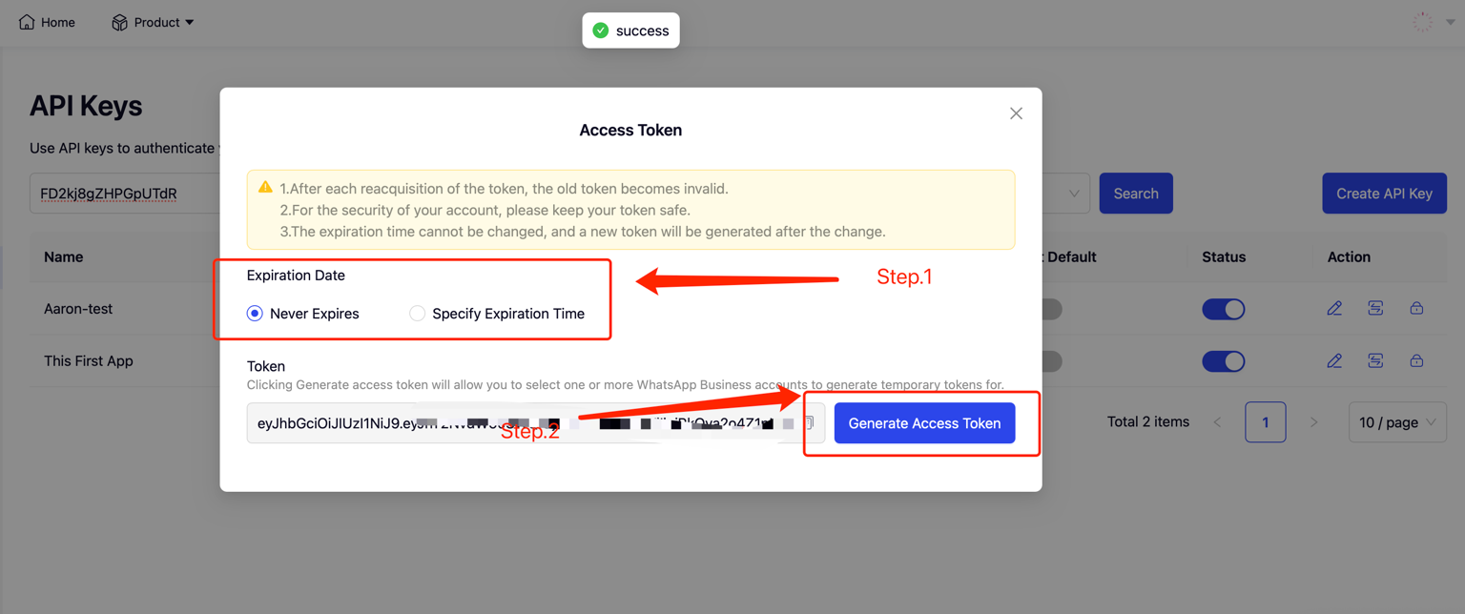Click the swap arrows icon for This First App
The height and width of the screenshot is (614, 1465).
1375,360
